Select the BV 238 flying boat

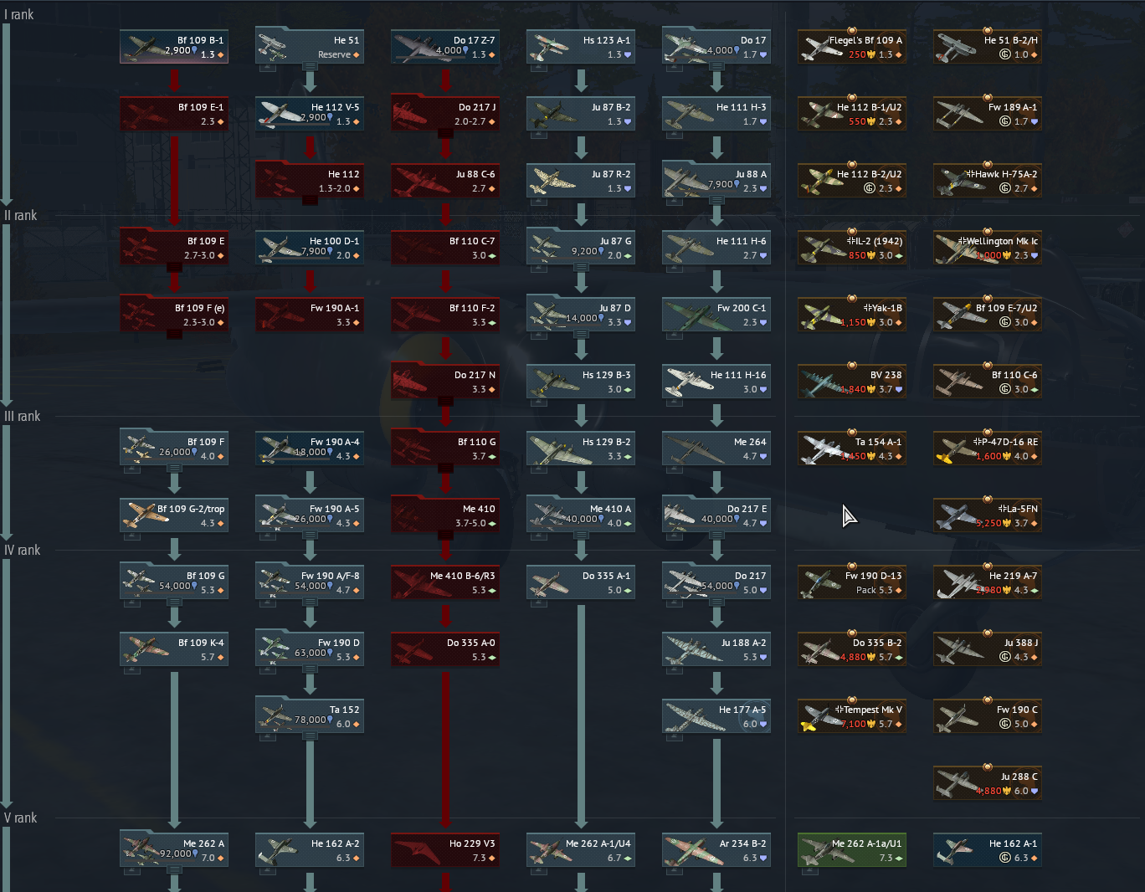(x=852, y=382)
